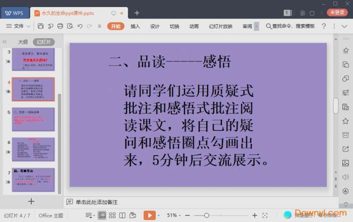Image resolution: width=353 pixels, height=222 pixels.
Task: Click the picture icon in right sidebar
Action: 345,163
